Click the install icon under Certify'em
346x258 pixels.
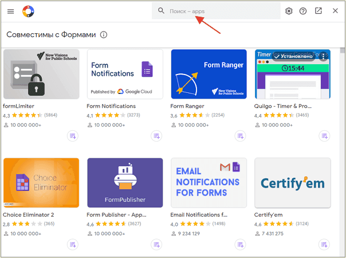click(x=324, y=244)
